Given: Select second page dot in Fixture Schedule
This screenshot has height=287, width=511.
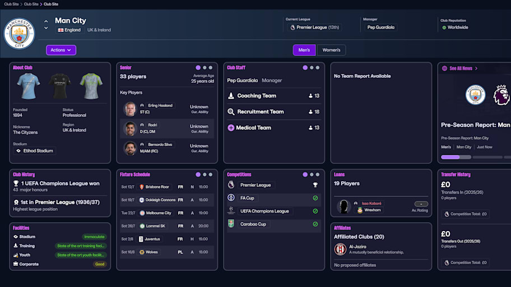Looking at the screenshot, I should (x=205, y=175).
